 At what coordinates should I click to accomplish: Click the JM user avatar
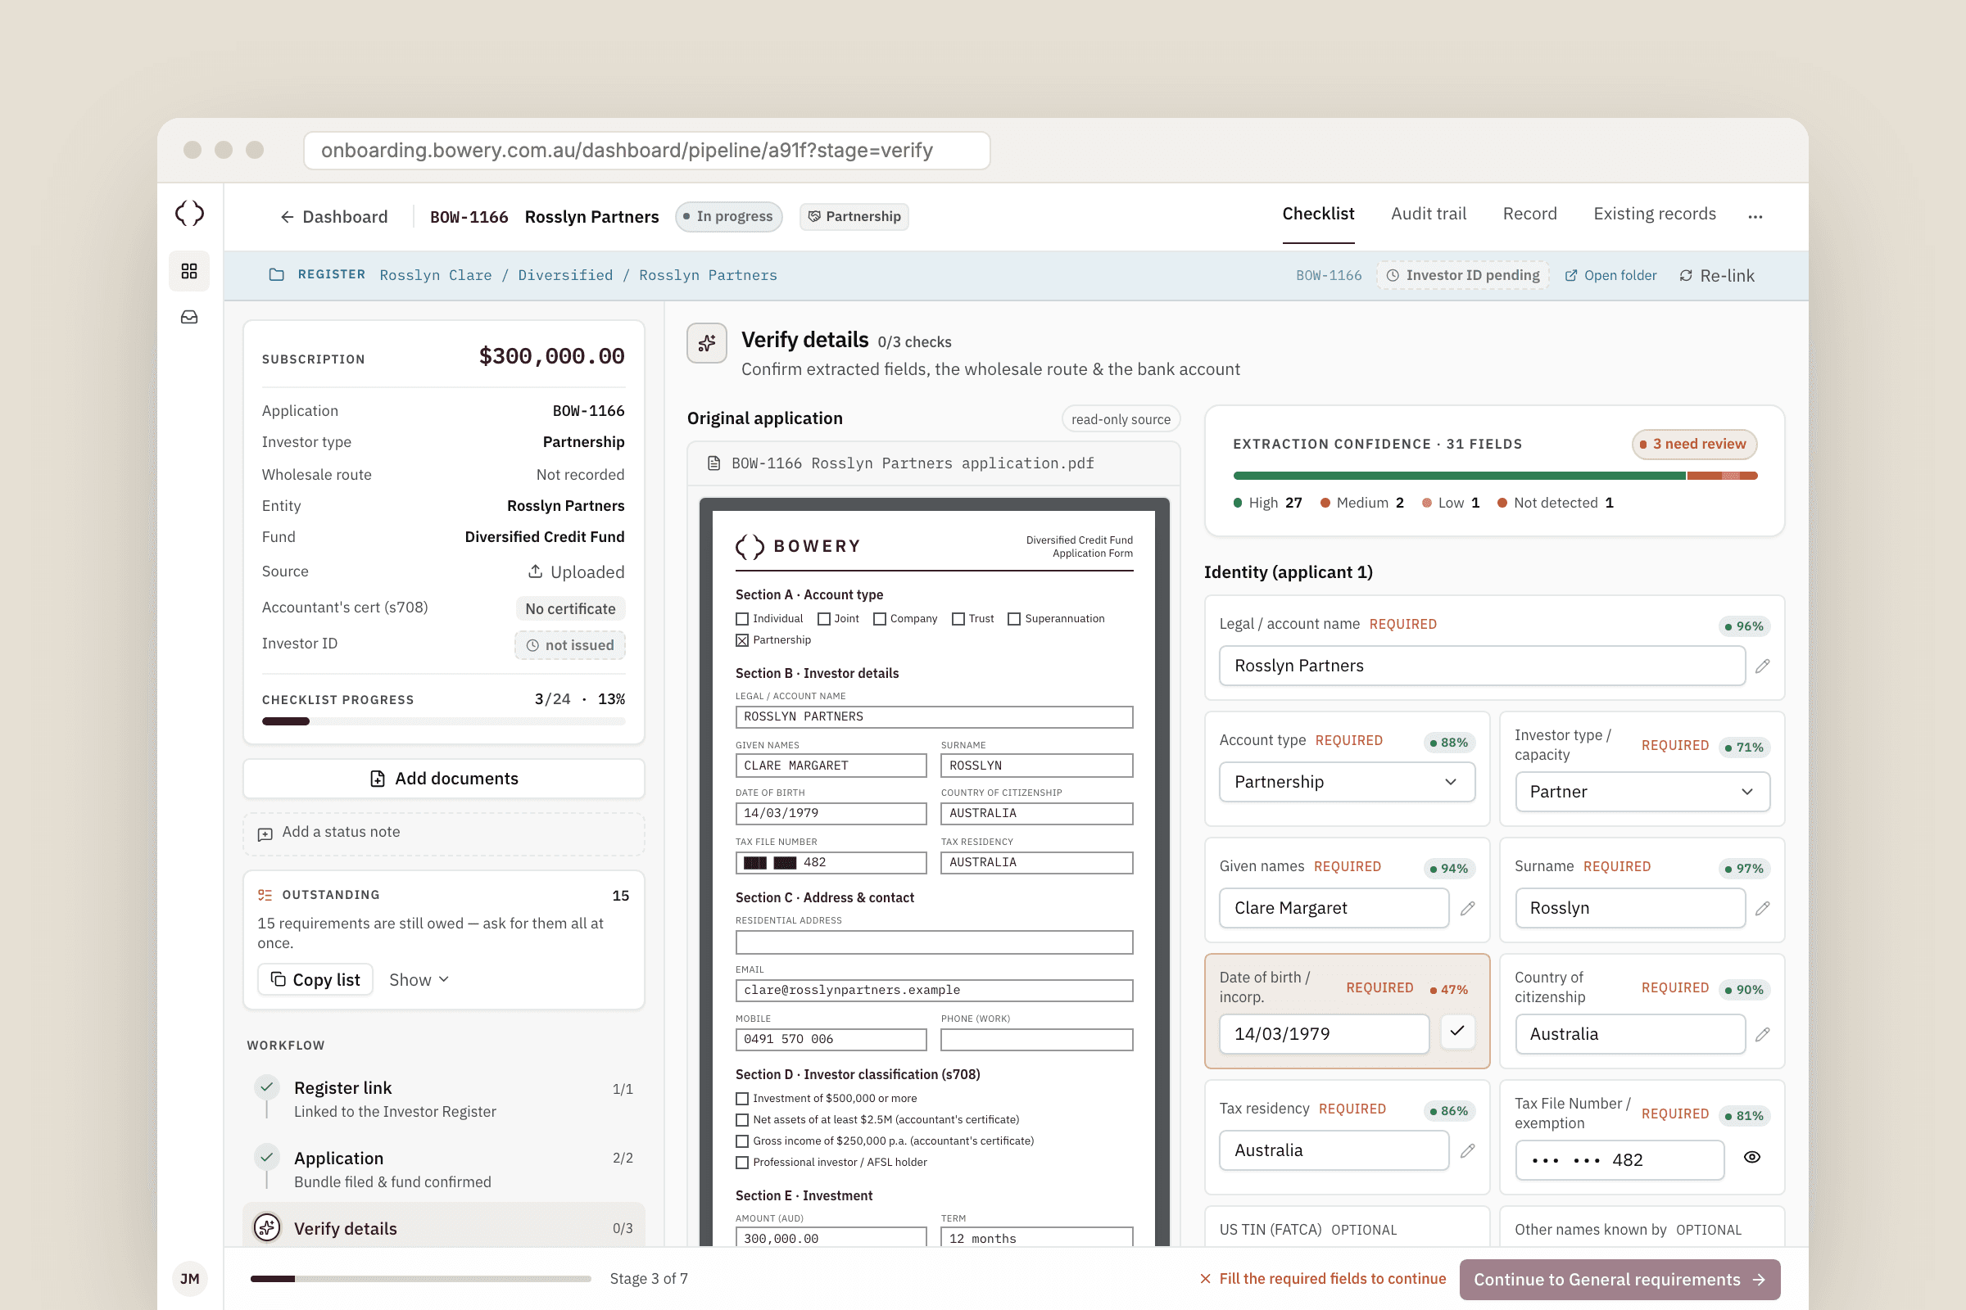(190, 1278)
